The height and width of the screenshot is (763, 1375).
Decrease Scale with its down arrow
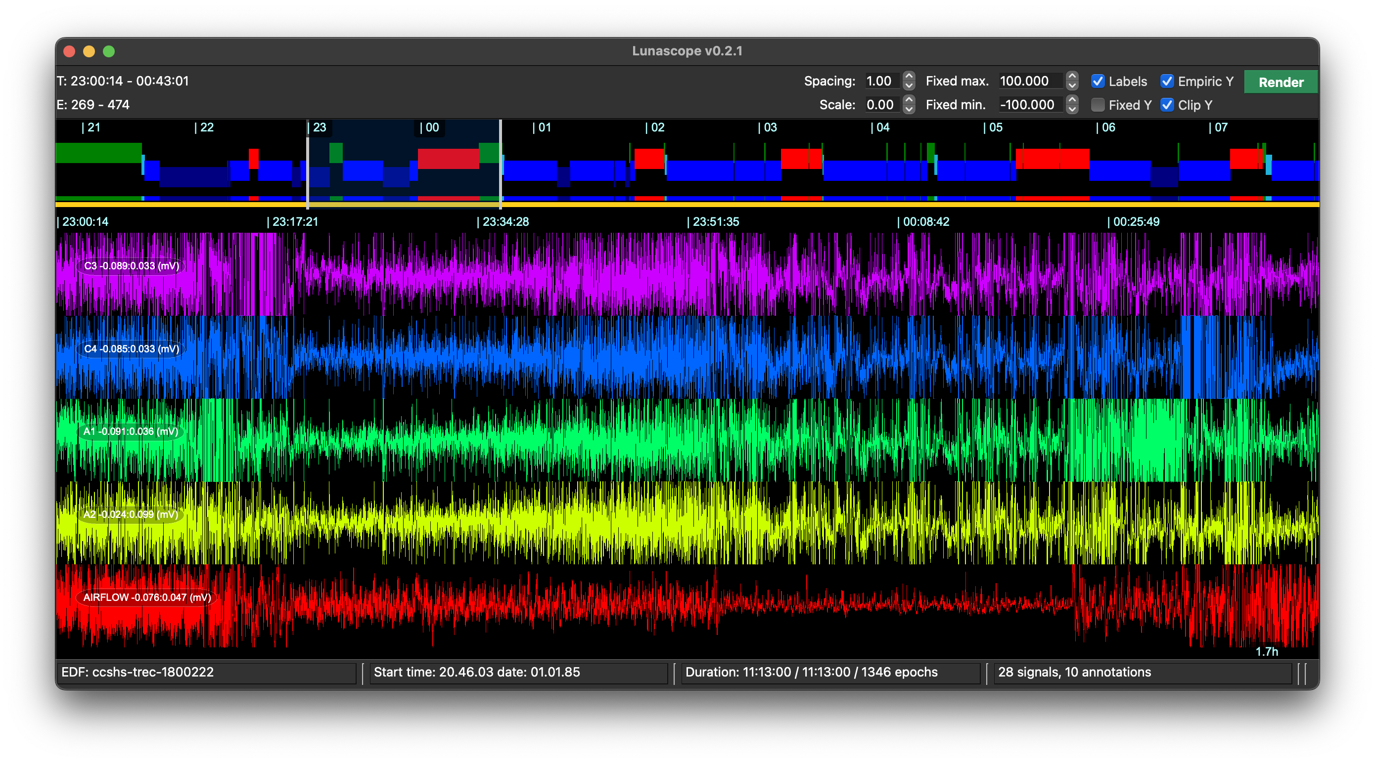click(909, 109)
